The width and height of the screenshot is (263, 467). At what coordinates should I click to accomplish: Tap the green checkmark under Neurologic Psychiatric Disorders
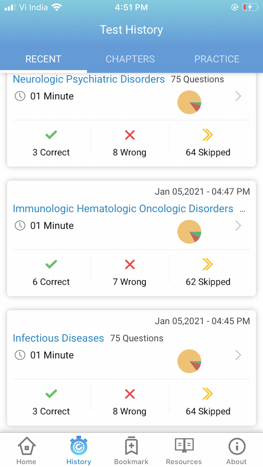[51, 135]
